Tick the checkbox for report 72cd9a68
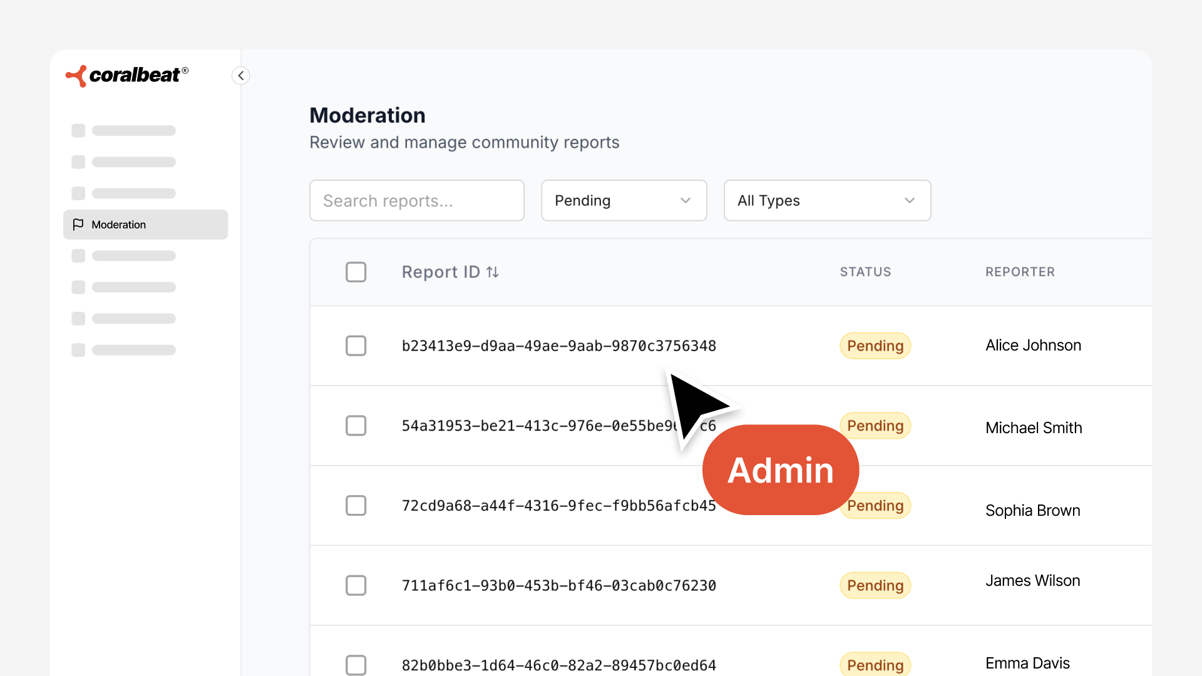This screenshot has height=676, width=1202. (356, 506)
